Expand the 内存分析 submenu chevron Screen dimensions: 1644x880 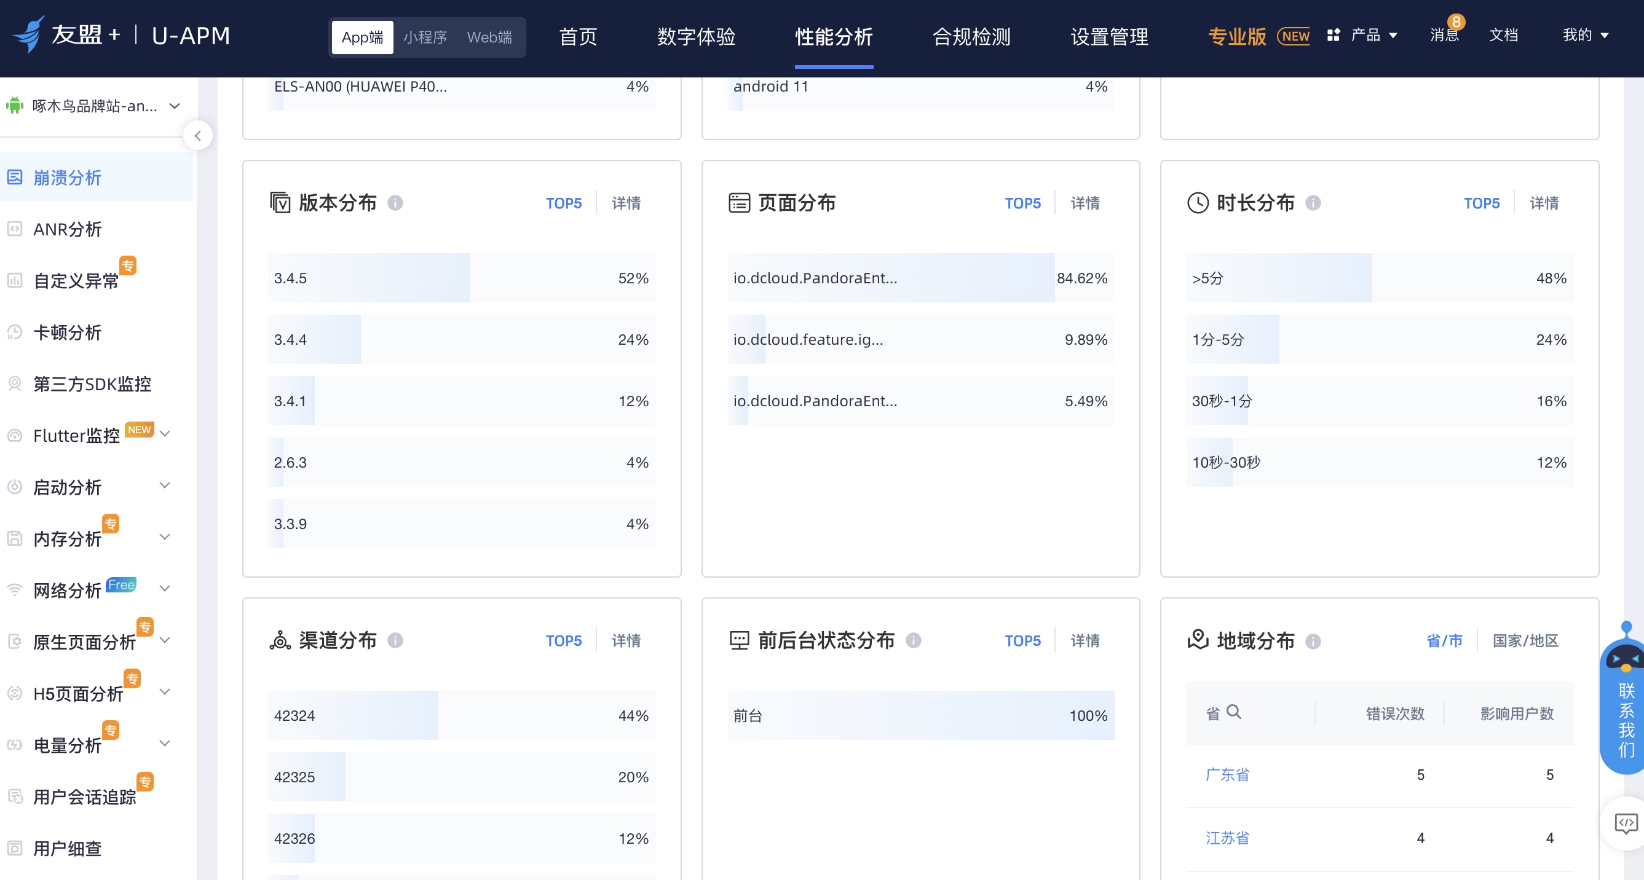165,537
